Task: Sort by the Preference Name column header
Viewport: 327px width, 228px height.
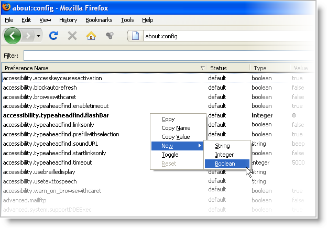Action: pyautogui.click(x=100, y=68)
